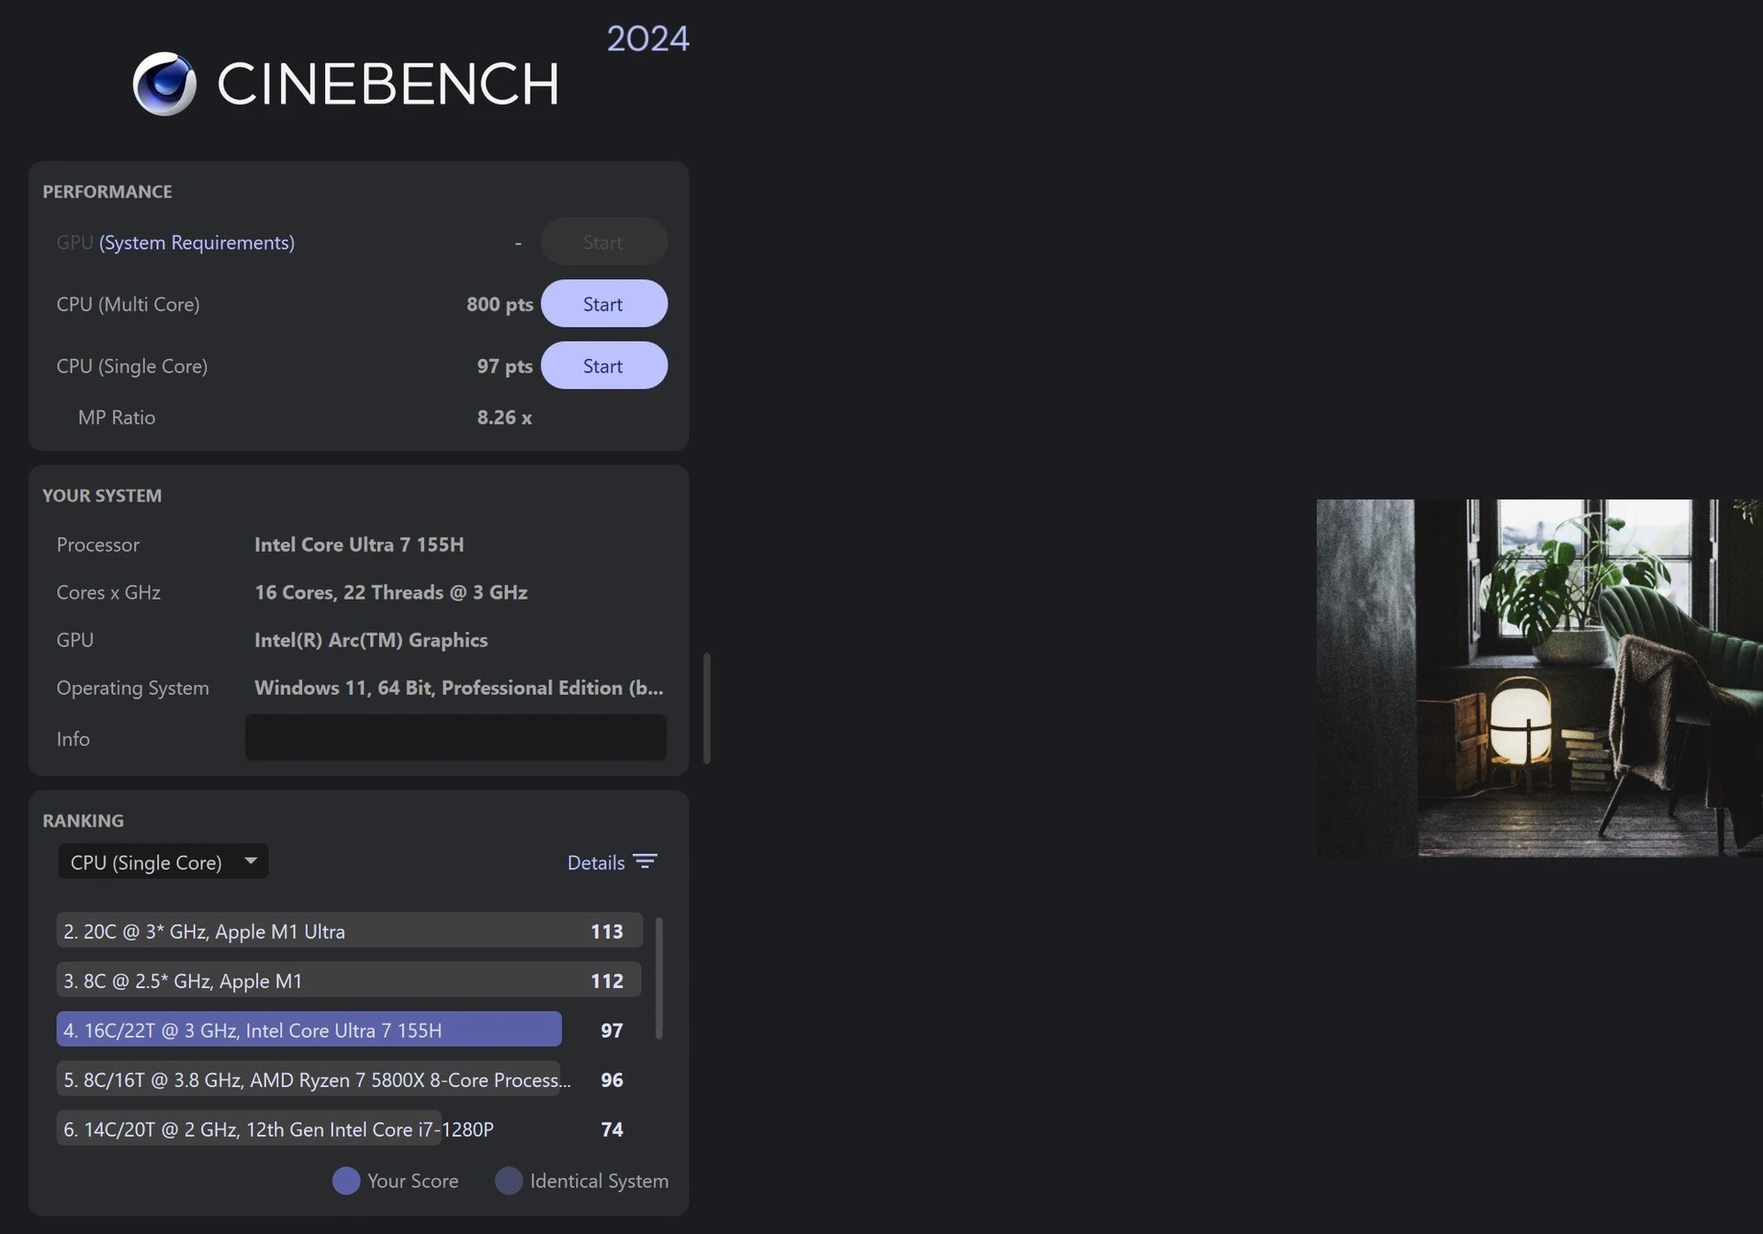Open Details in the Ranking panel

pos(596,862)
